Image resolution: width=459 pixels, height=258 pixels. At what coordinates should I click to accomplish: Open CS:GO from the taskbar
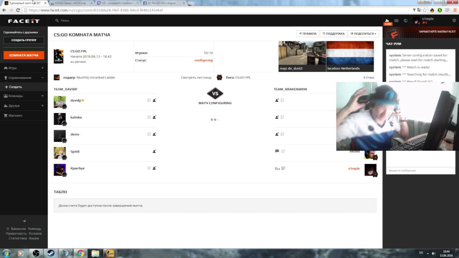pyautogui.click(x=110, y=253)
